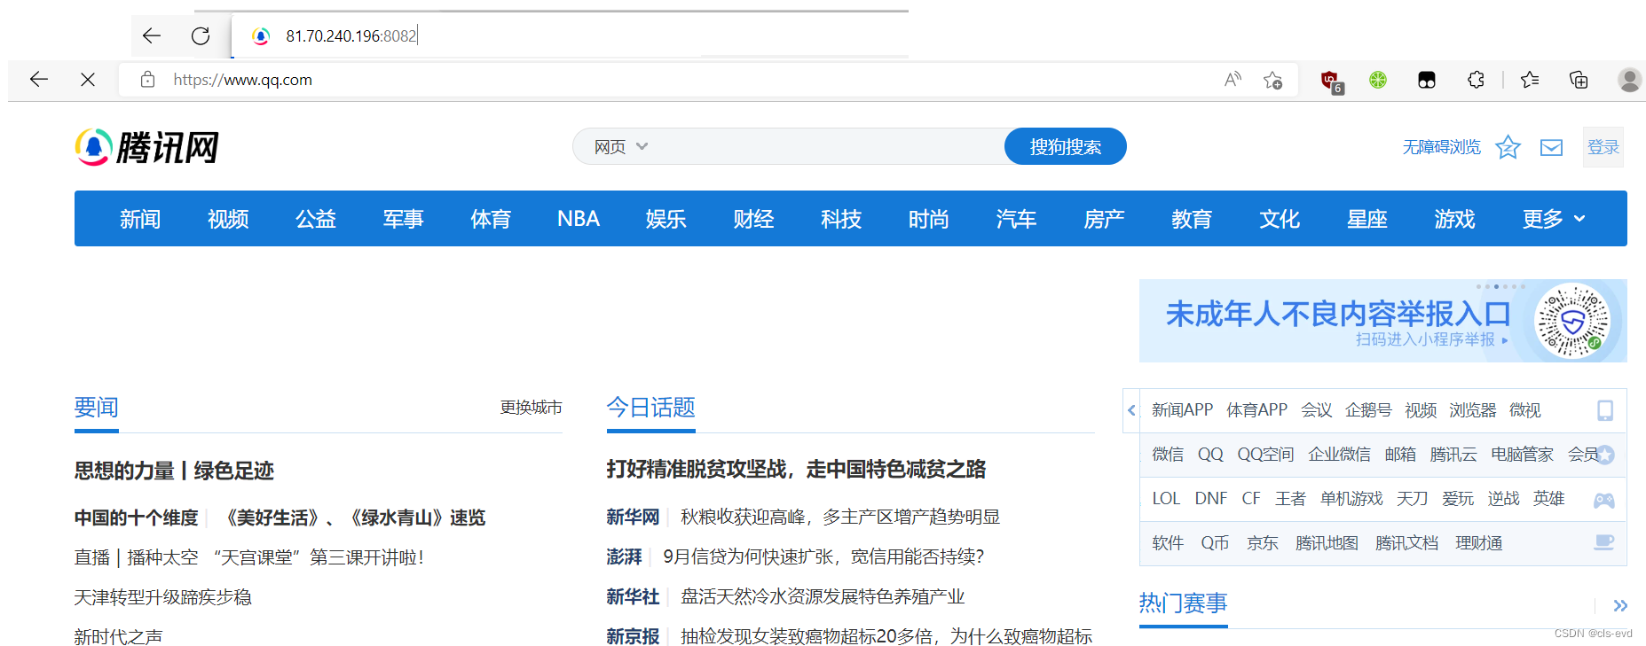
Task: Open the Extensions puzzle-piece menu
Action: point(1476,80)
